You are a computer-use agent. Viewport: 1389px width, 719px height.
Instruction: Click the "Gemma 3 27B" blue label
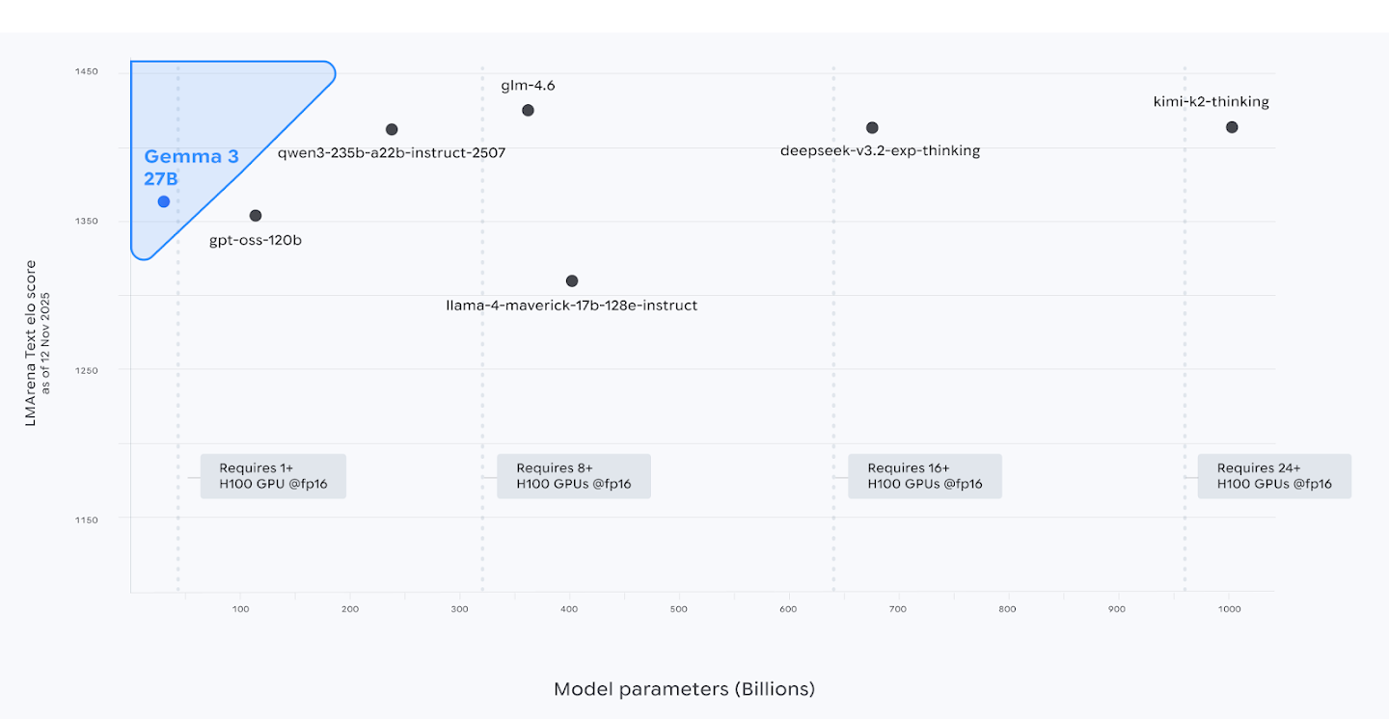[x=191, y=167]
